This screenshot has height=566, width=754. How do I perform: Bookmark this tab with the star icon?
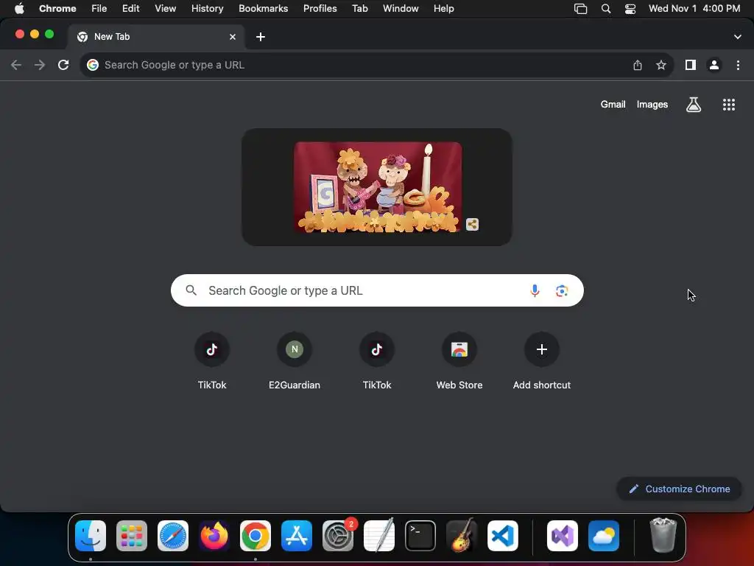pyautogui.click(x=661, y=65)
